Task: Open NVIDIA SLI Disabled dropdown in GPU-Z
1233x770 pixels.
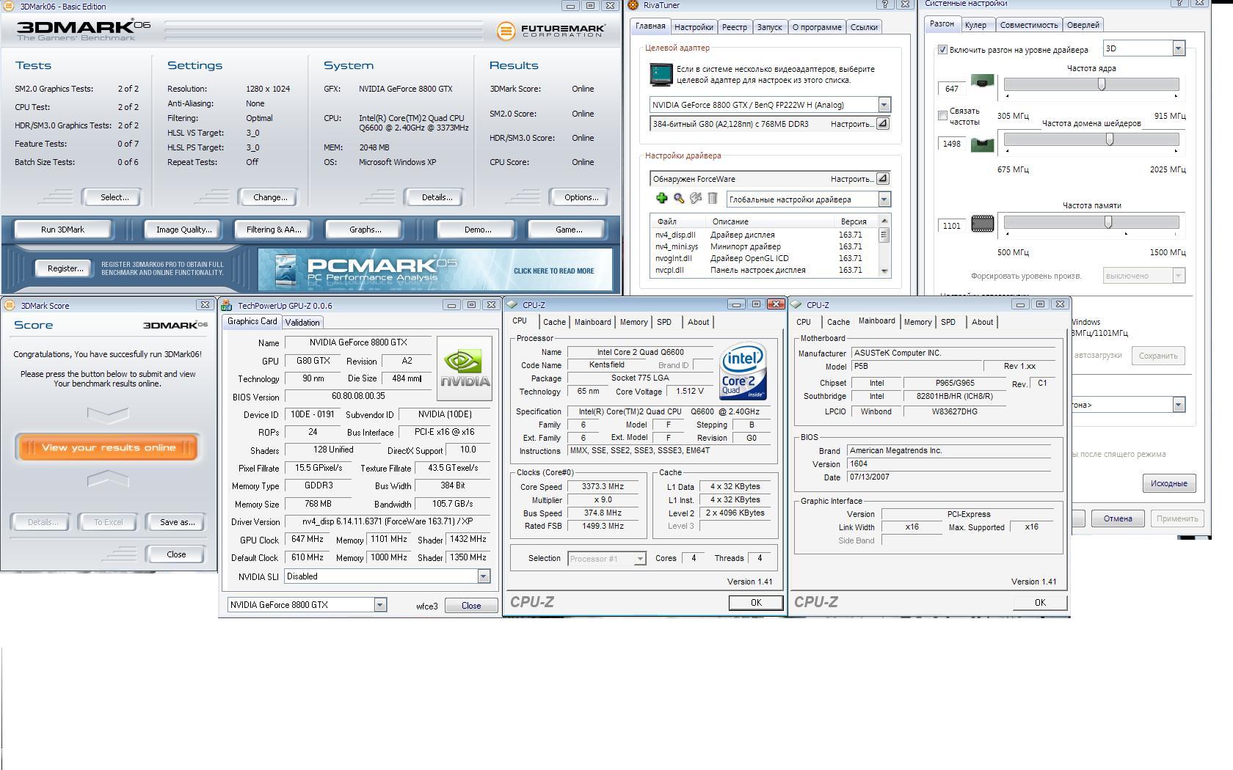Action: tap(483, 576)
